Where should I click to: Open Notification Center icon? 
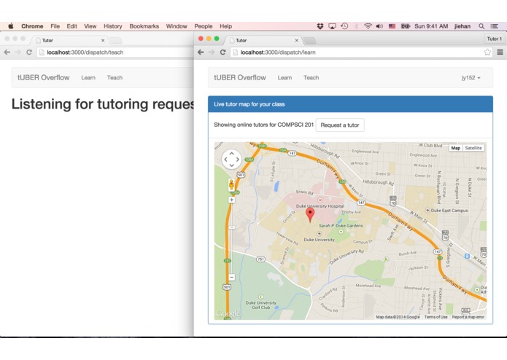point(495,26)
